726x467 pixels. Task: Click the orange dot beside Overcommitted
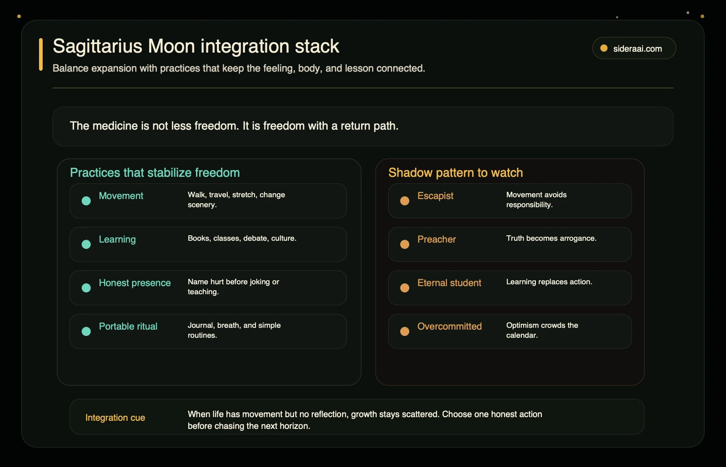coord(405,331)
